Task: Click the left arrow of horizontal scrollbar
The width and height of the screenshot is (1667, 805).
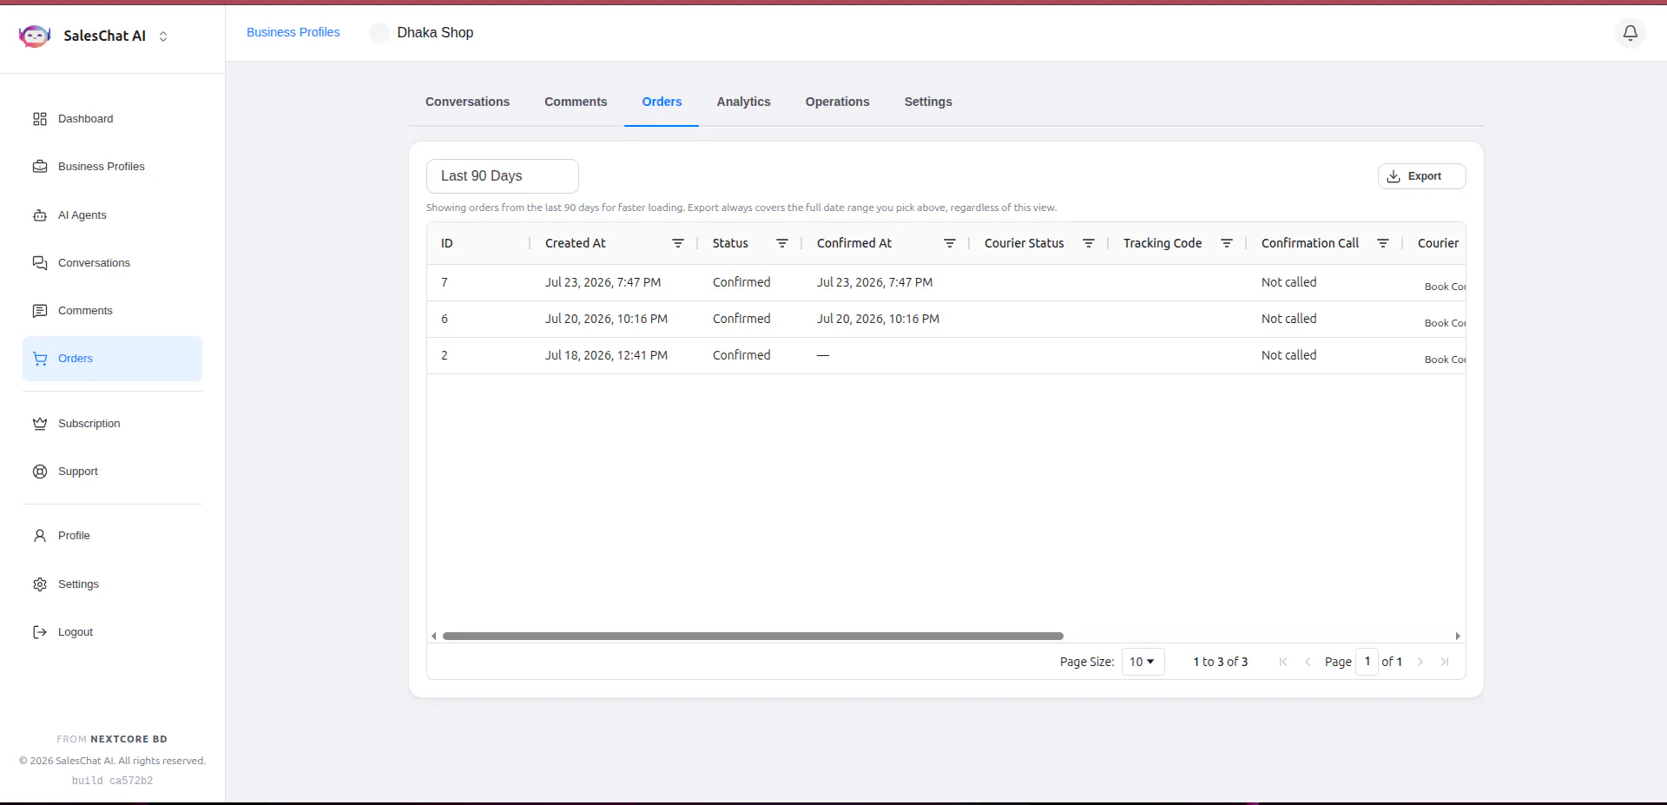Action: [434, 637]
